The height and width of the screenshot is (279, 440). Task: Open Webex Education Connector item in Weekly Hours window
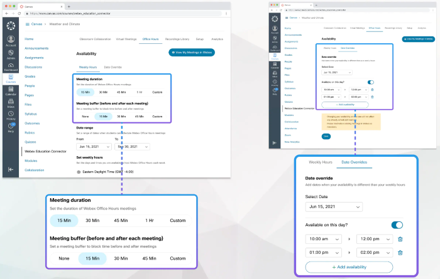45,151
